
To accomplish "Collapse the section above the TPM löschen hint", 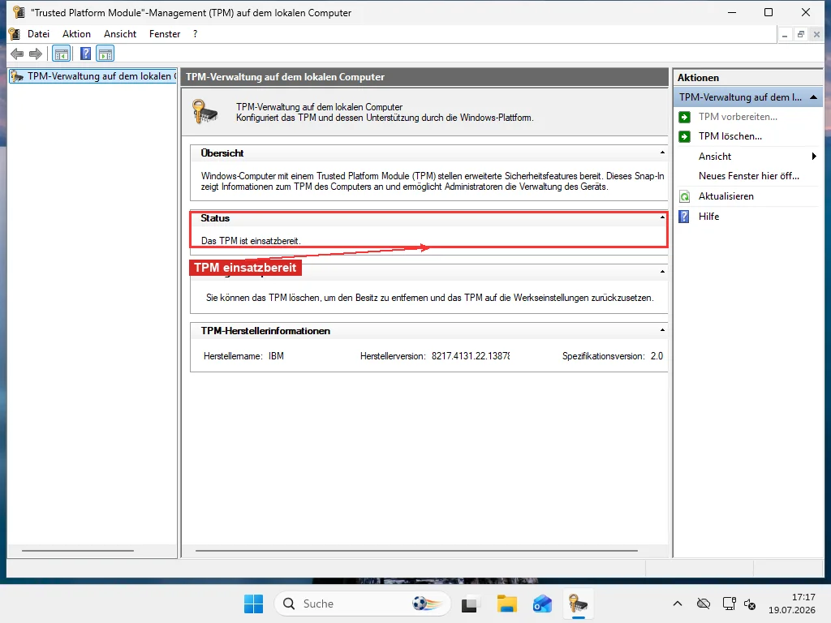I will pos(662,272).
